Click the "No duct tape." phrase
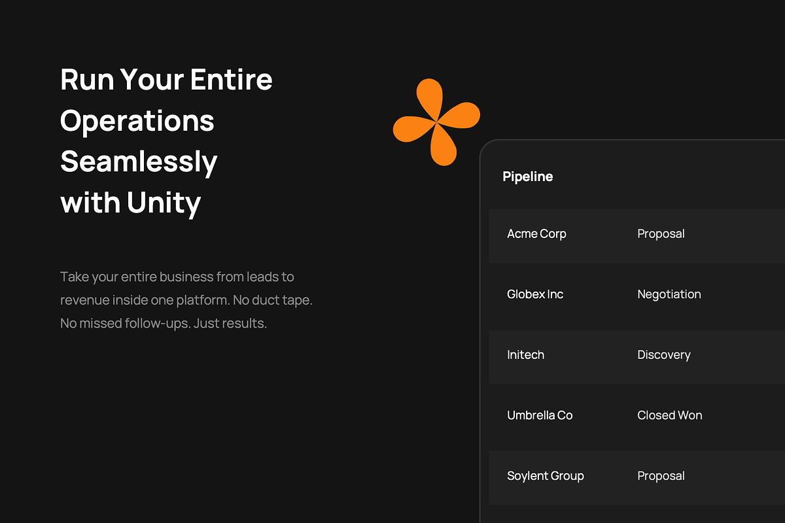Image resolution: width=785 pixels, height=523 pixels. [x=273, y=300]
